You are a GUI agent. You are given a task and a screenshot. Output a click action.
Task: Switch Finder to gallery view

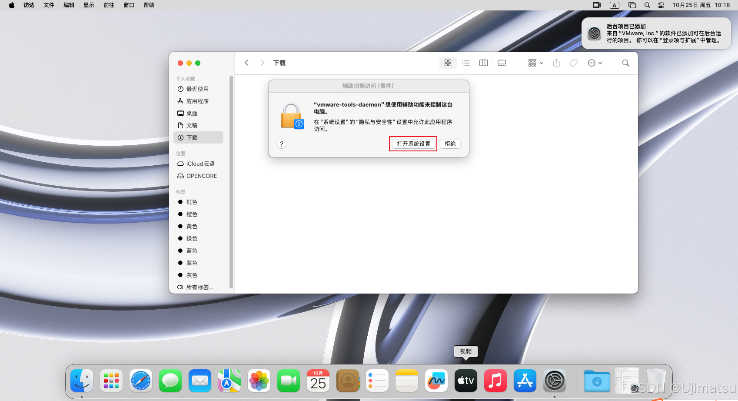pos(502,63)
